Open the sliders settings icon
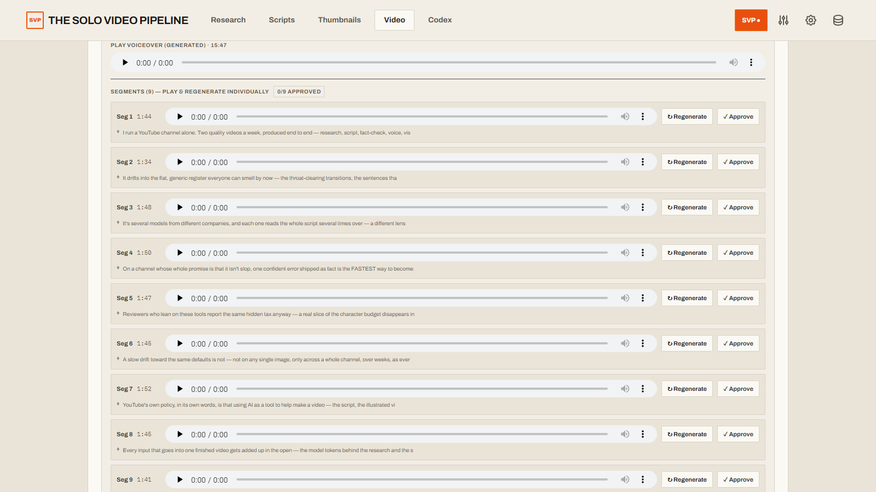876x492 pixels. (x=783, y=20)
